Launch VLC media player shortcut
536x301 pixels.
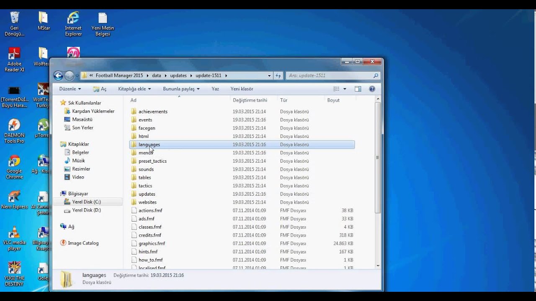[x=14, y=239]
